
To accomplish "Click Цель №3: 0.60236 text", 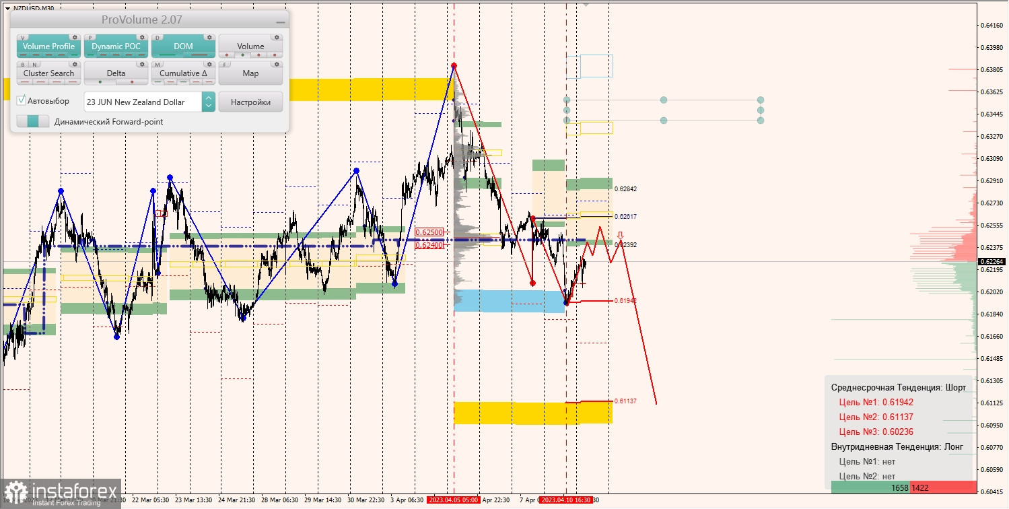I will (876, 432).
